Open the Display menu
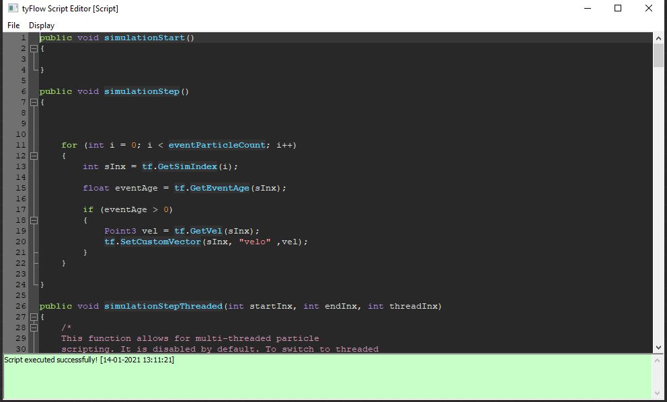This screenshot has height=402, width=667. pos(42,26)
